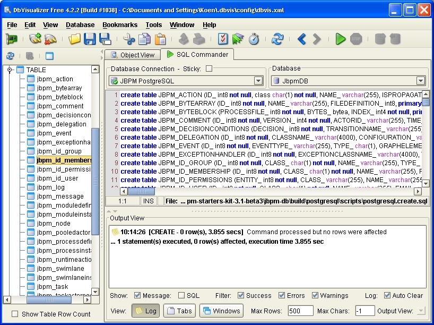Image resolution: width=434 pixels, height=325 pixels.
Task: Open the JBPM PostgreSQL connection dropdown
Action: pos(258,81)
